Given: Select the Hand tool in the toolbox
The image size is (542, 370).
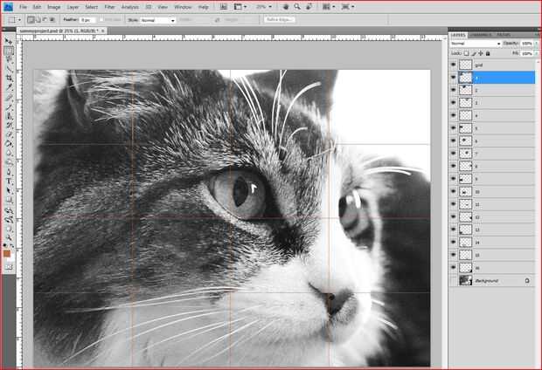Looking at the screenshot, I should tap(9, 229).
